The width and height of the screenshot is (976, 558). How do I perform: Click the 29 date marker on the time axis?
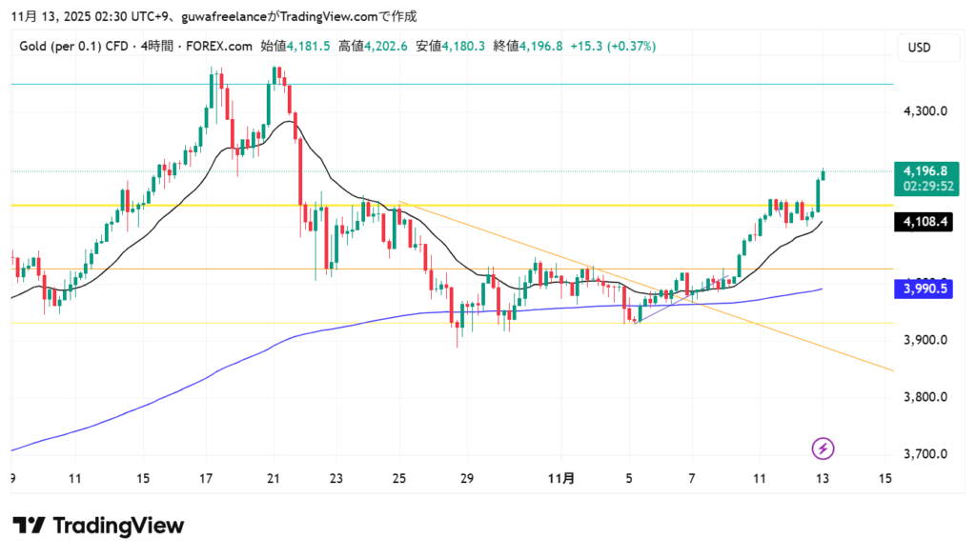click(x=467, y=478)
